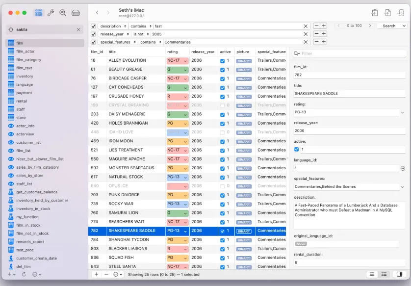
Task: Select the red NC-17 rating of BIRDCAGE CASPER
Action: [x=178, y=78]
